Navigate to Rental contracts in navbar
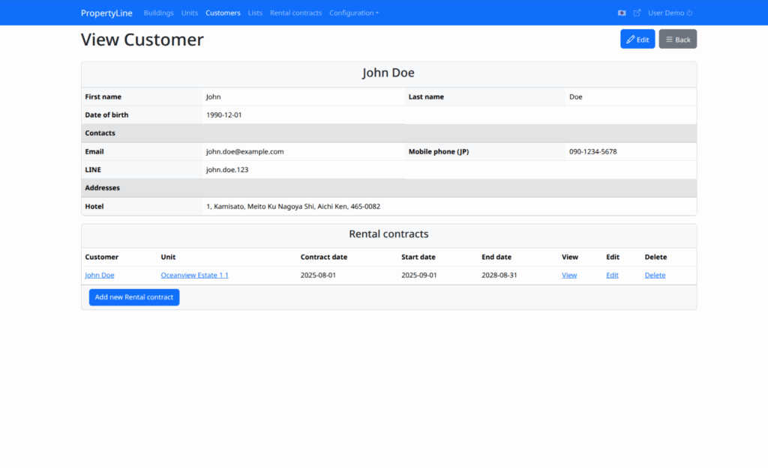 295,13
